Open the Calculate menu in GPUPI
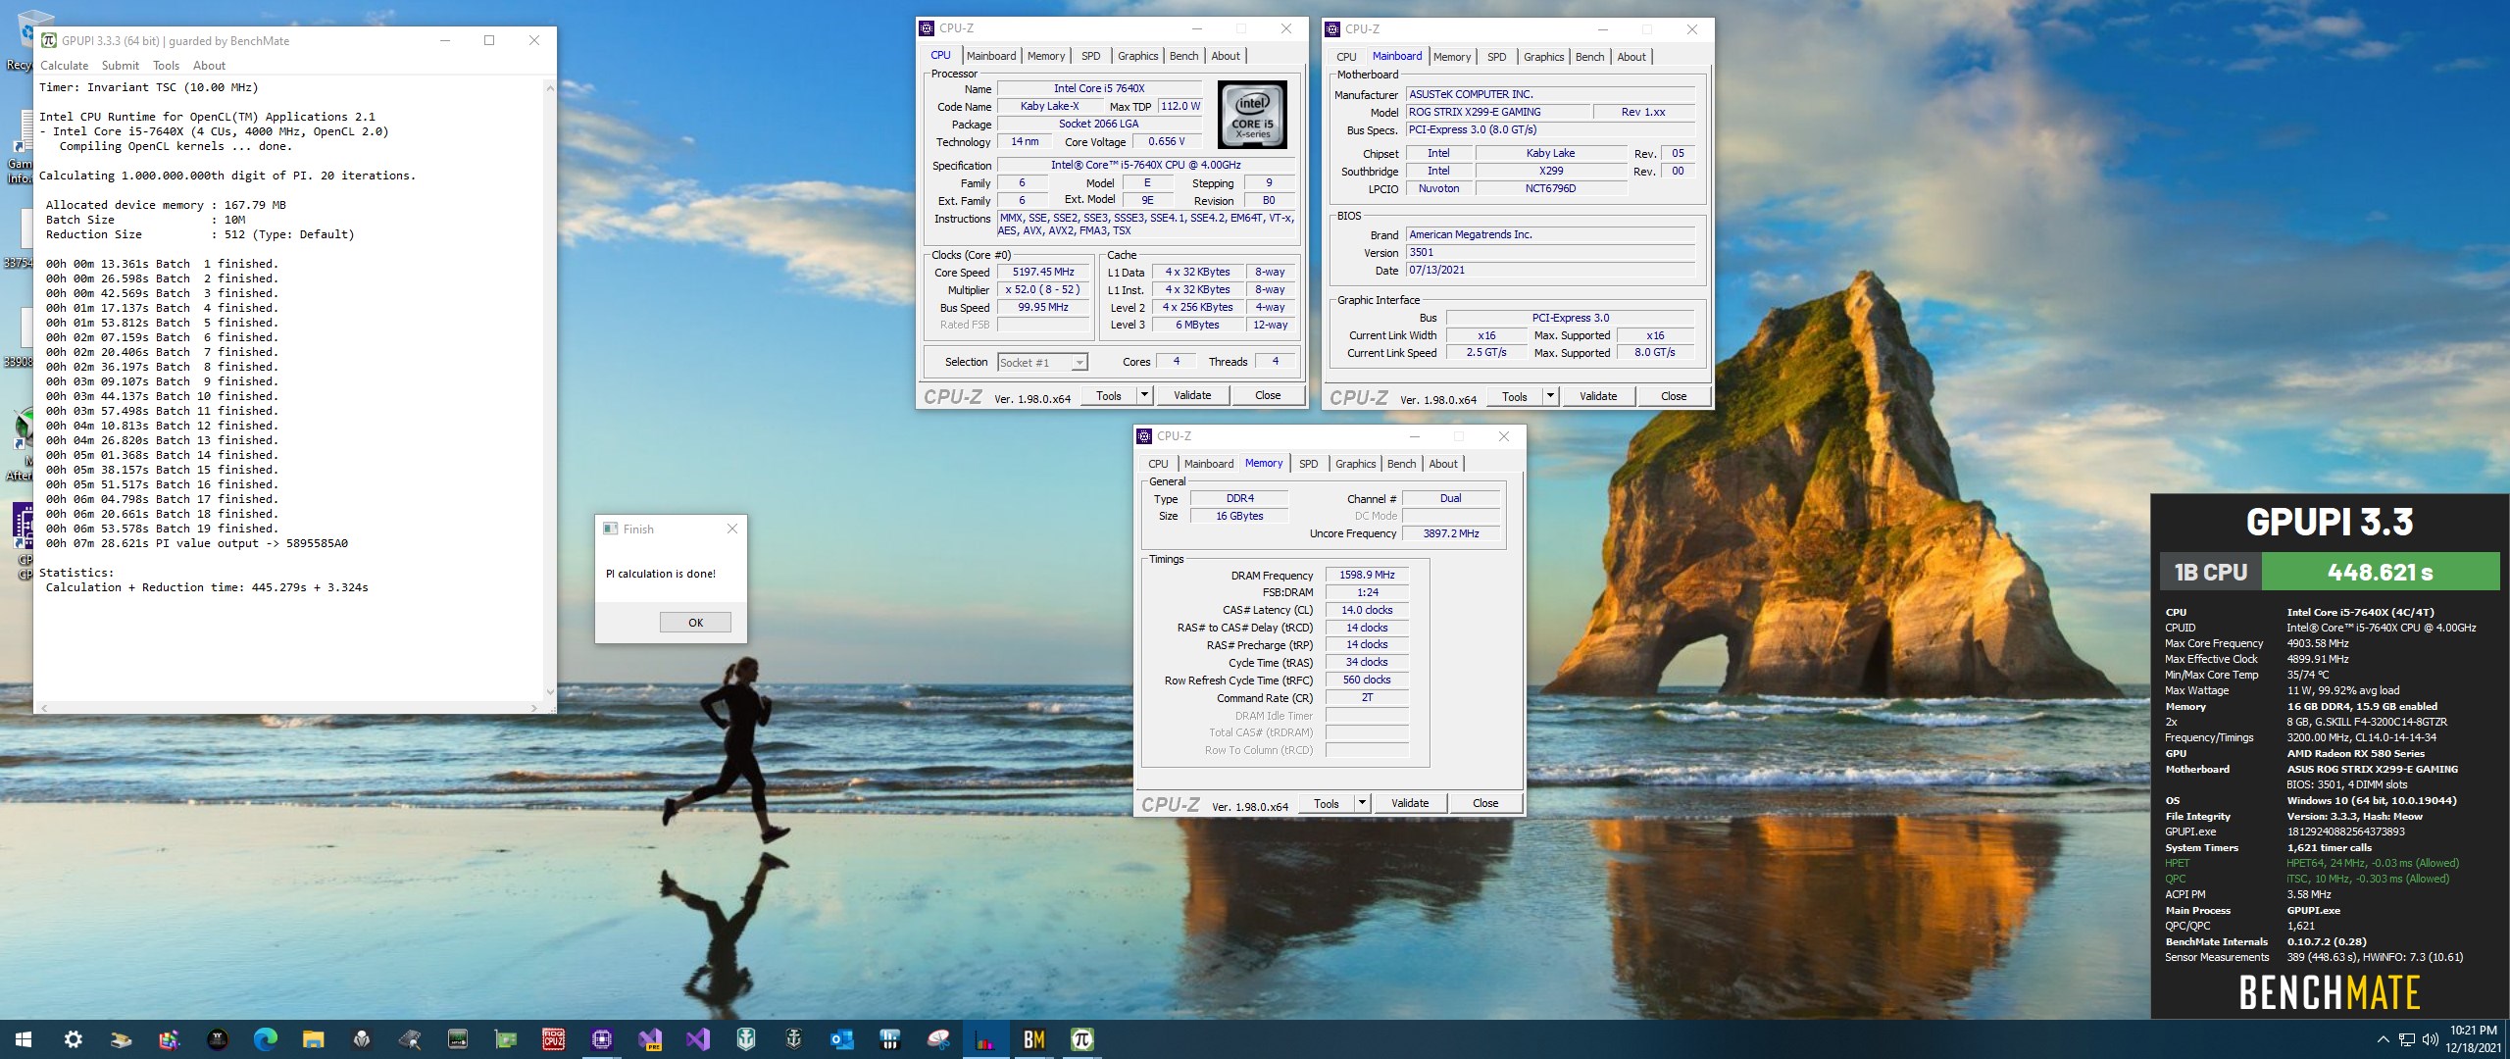This screenshot has width=2510, height=1059. (x=64, y=66)
